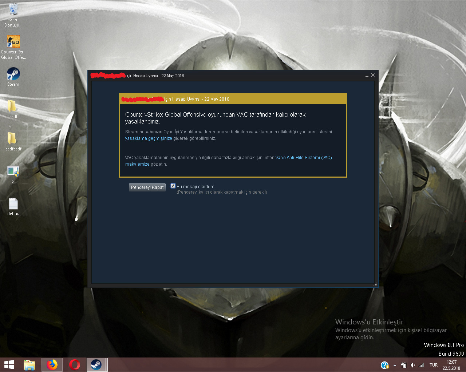Image resolution: width=466 pixels, height=372 pixels.
Task: Select the asdfasdf folder on desktop
Action: (x=13, y=141)
